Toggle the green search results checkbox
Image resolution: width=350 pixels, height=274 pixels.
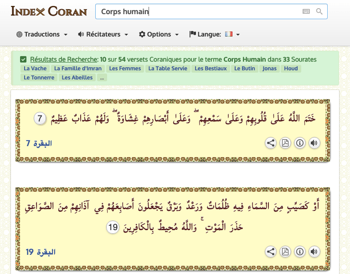coord(23,59)
